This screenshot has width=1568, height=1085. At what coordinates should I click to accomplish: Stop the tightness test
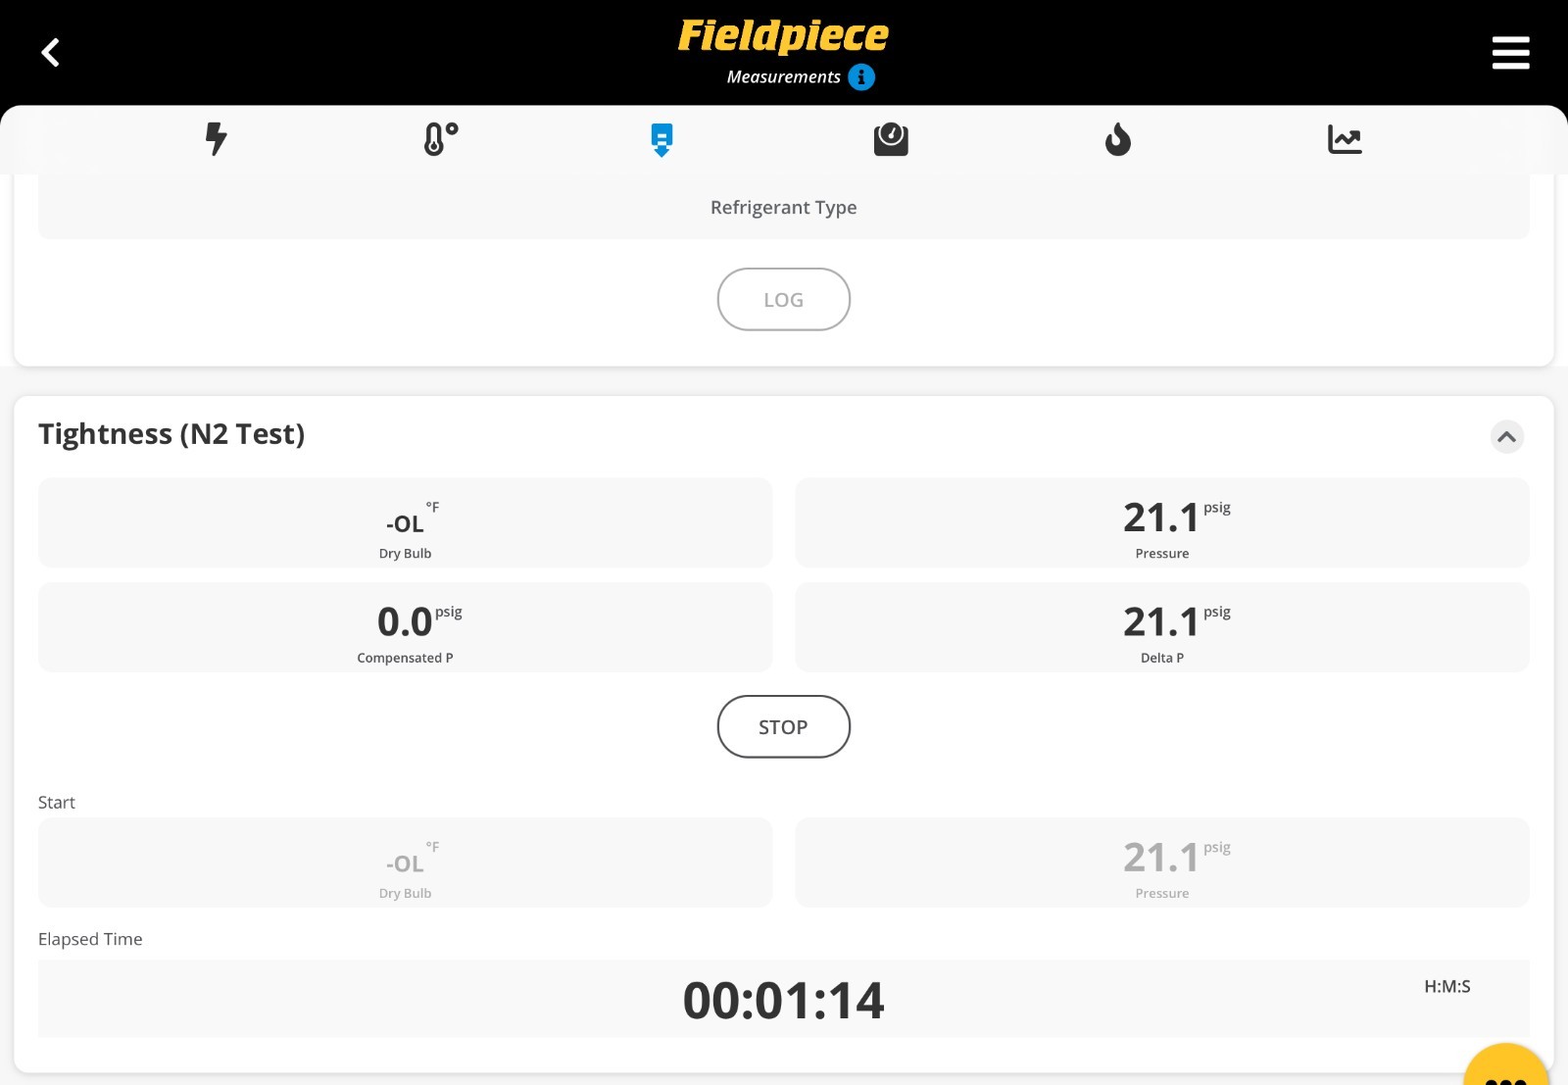click(783, 726)
